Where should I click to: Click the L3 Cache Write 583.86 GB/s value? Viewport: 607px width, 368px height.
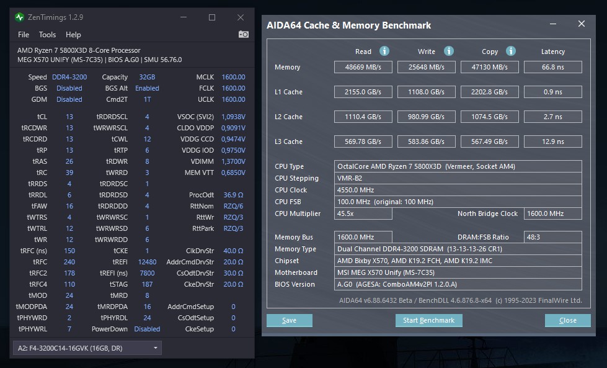pyautogui.click(x=426, y=141)
